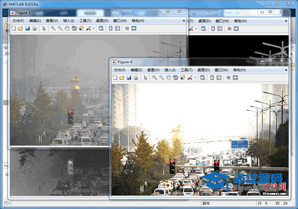
Task: Open the 文件(F) menu in Figure 1
Action: pos(18,20)
